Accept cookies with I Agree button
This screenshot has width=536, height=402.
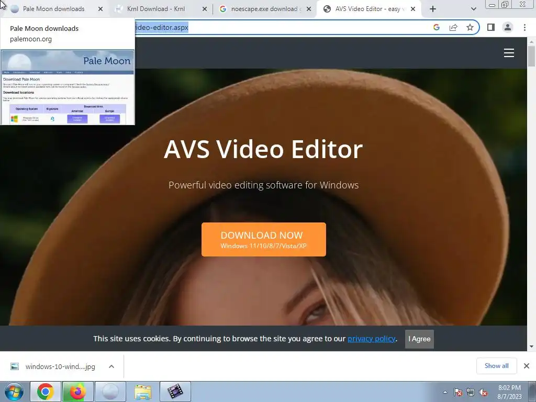click(419, 339)
